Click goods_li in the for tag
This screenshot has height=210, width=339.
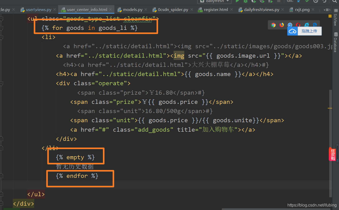point(113,28)
